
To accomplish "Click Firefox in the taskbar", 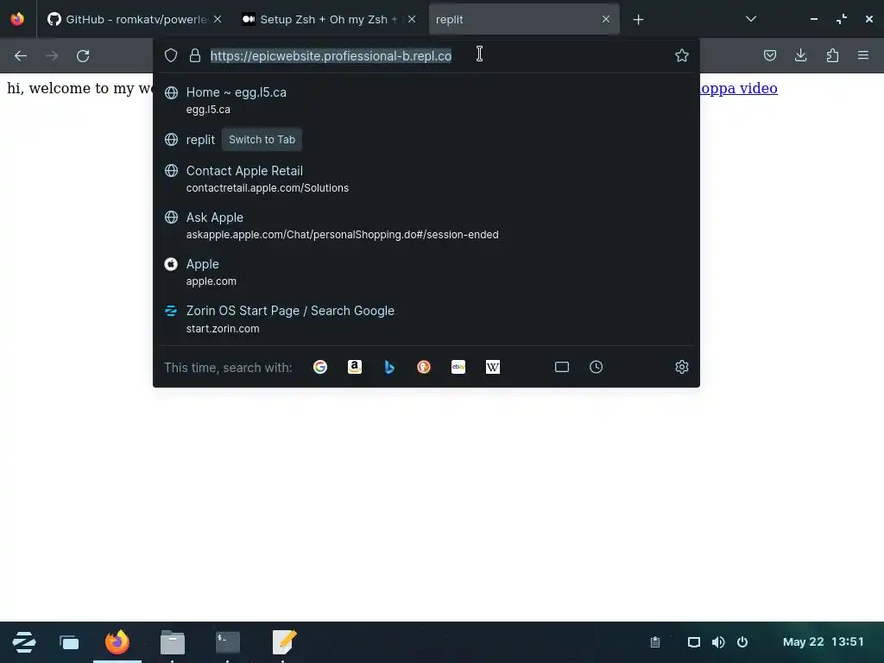I will click(x=117, y=642).
